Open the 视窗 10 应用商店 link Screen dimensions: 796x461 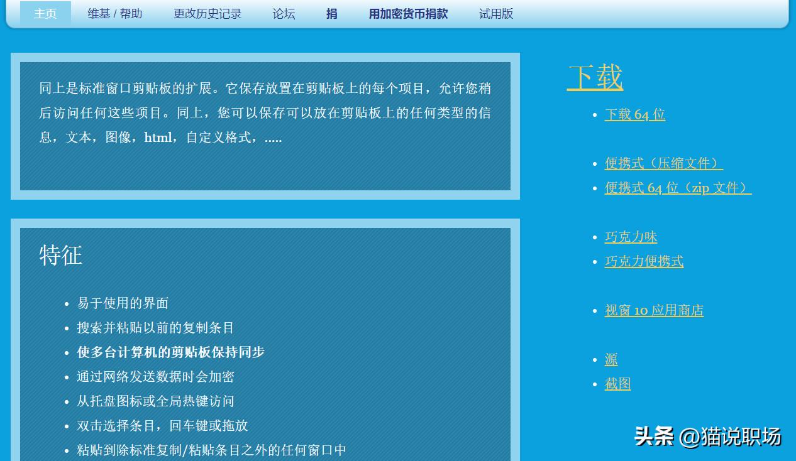pyautogui.click(x=654, y=310)
